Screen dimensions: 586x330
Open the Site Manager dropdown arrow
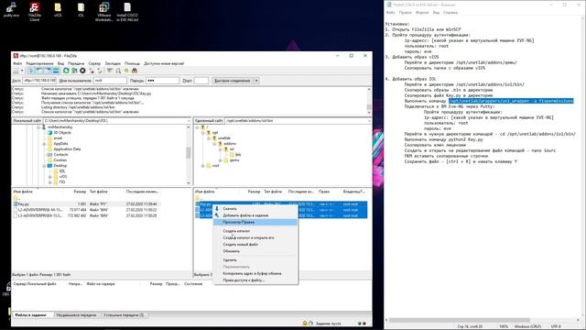pos(22,71)
